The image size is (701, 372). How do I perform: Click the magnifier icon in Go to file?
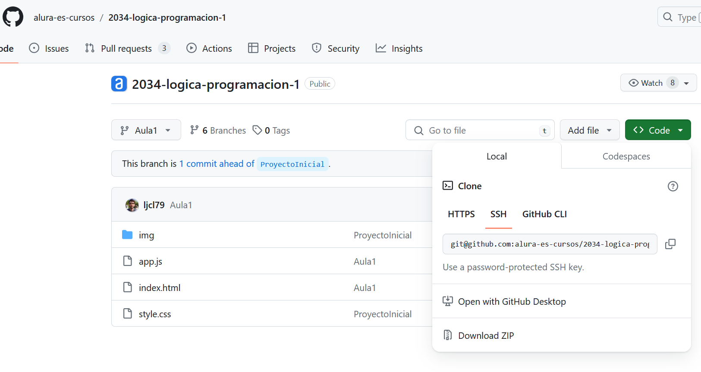418,130
